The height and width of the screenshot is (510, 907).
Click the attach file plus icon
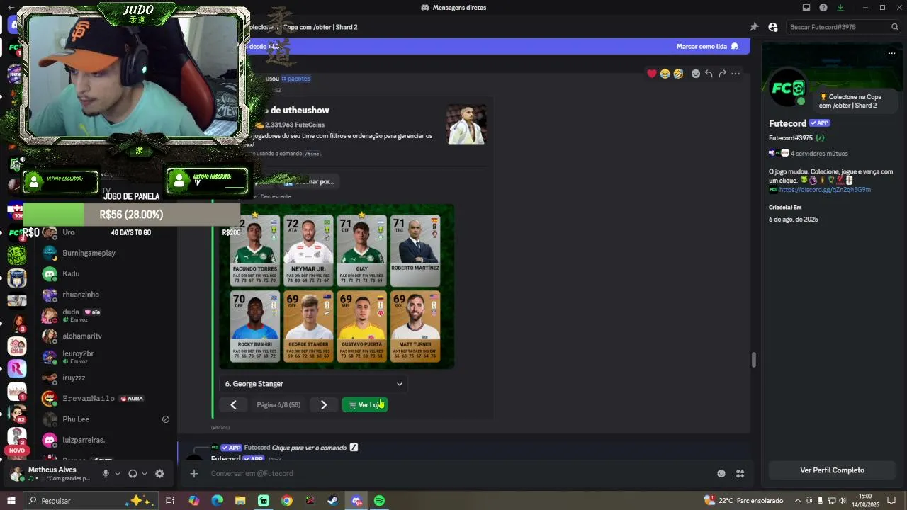point(194,473)
